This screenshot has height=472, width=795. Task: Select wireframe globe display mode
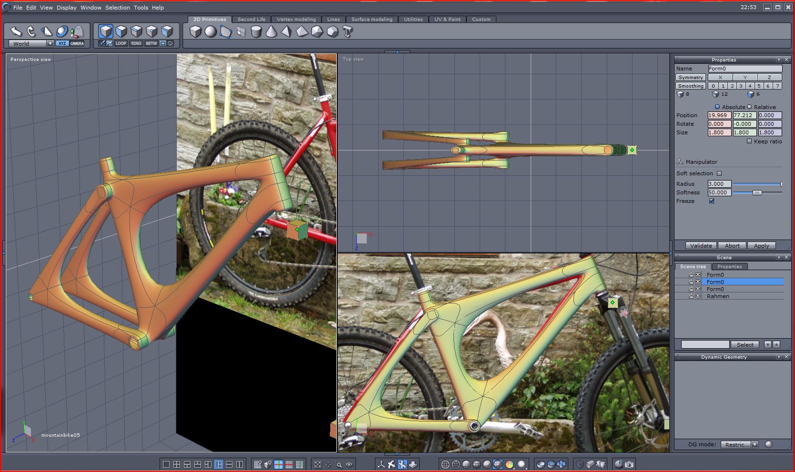[x=445, y=464]
